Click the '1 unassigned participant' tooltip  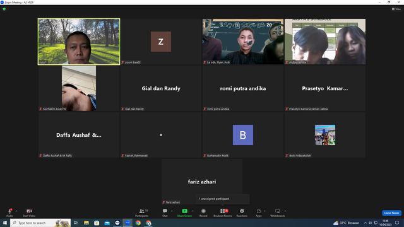pyautogui.click(x=222, y=199)
